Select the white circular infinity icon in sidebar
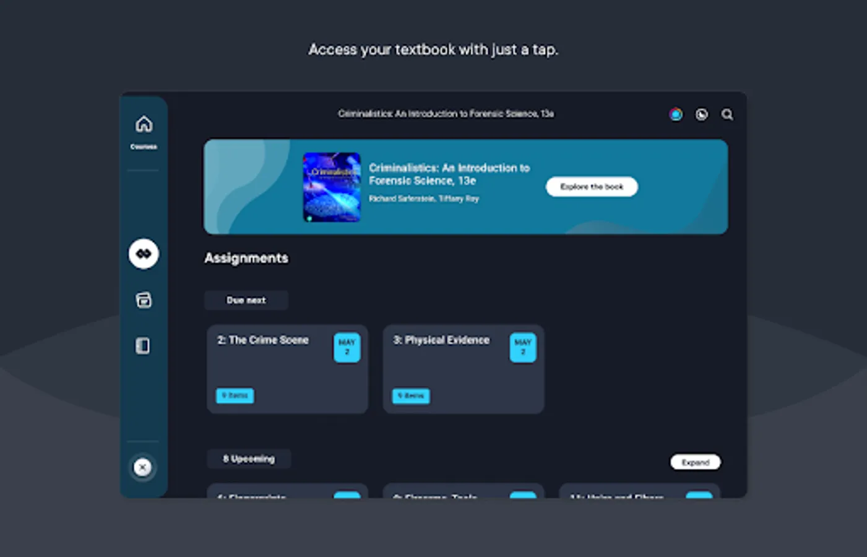 [144, 254]
